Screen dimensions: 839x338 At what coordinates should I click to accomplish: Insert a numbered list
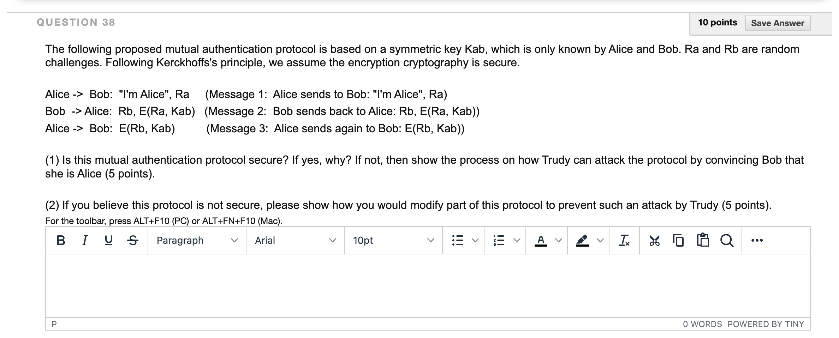(x=499, y=241)
